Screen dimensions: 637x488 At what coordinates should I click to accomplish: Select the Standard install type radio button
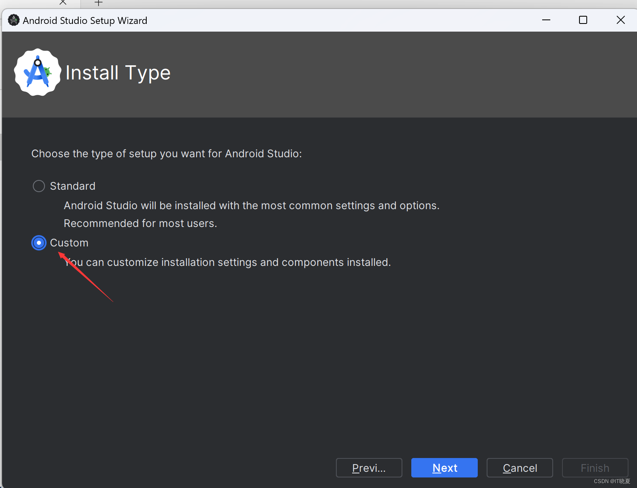[39, 186]
